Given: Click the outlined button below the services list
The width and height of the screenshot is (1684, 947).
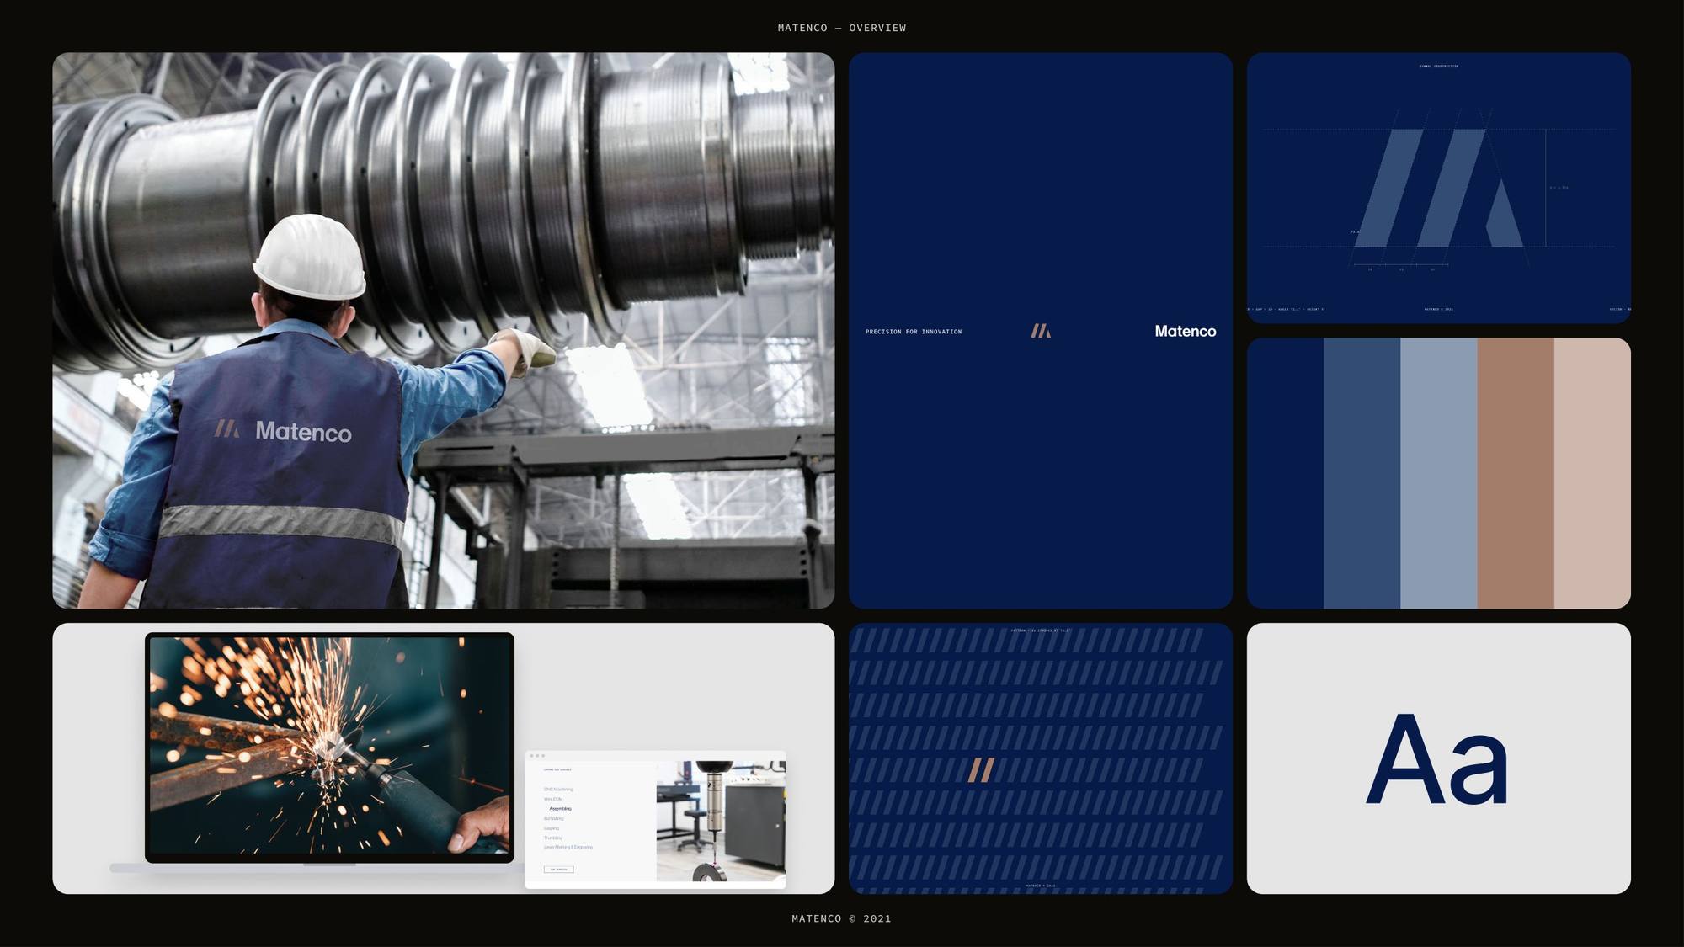Looking at the screenshot, I should pos(559,869).
